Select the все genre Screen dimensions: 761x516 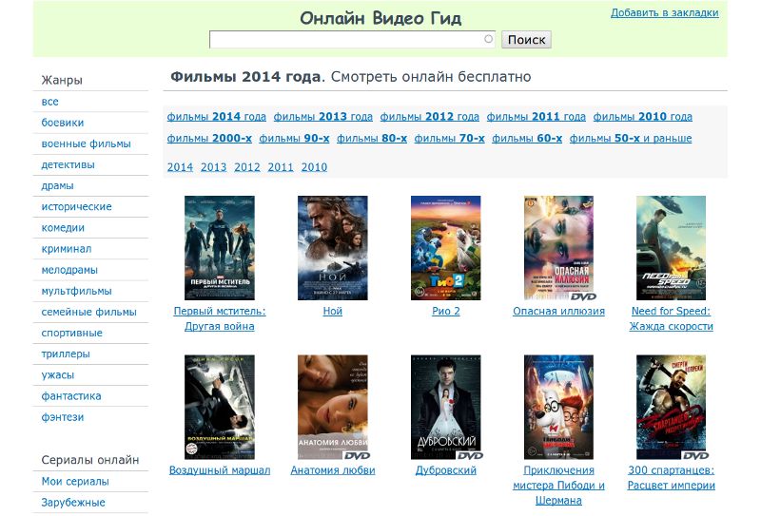click(50, 102)
